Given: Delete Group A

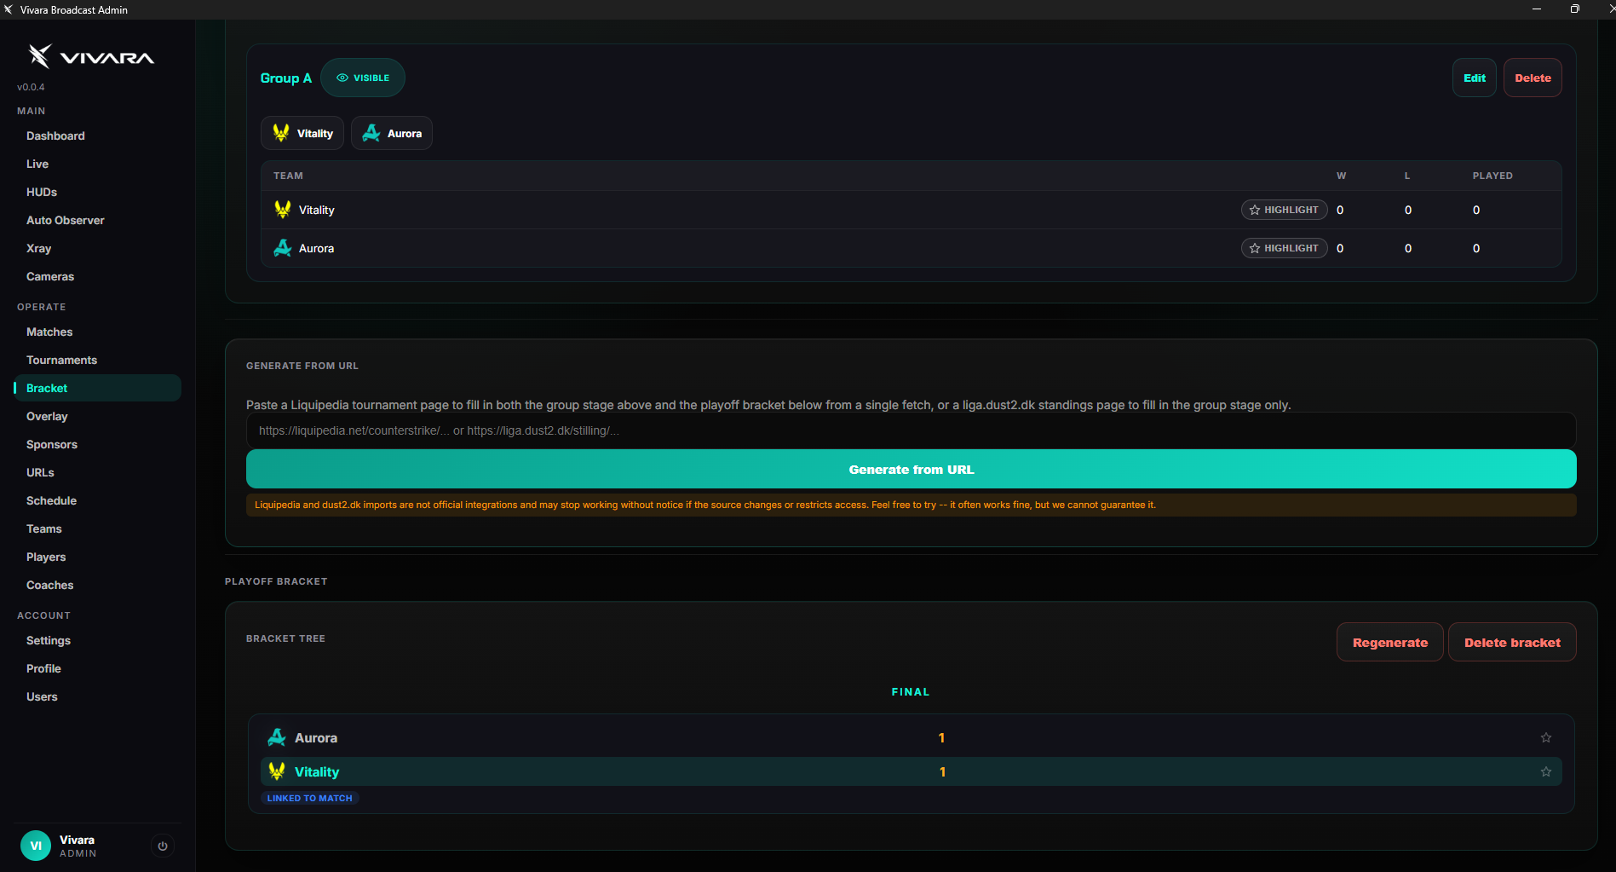Looking at the screenshot, I should tap(1533, 78).
